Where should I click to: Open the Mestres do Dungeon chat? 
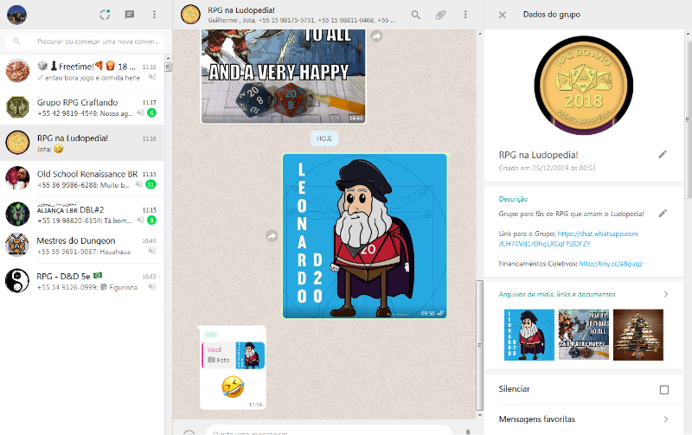coord(82,246)
